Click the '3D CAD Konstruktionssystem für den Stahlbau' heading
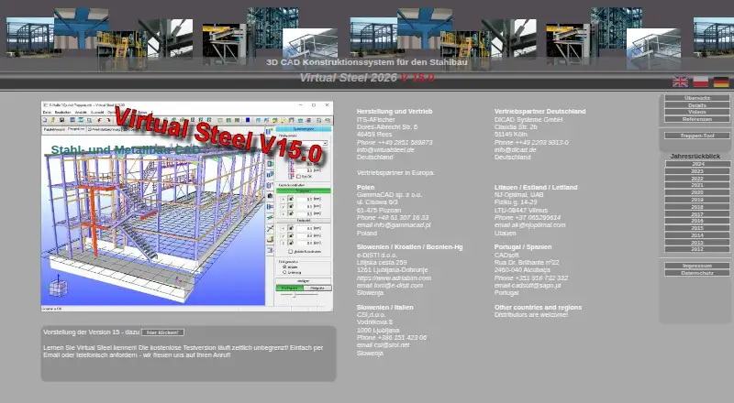The width and height of the screenshot is (734, 403). pyautogui.click(x=367, y=62)
